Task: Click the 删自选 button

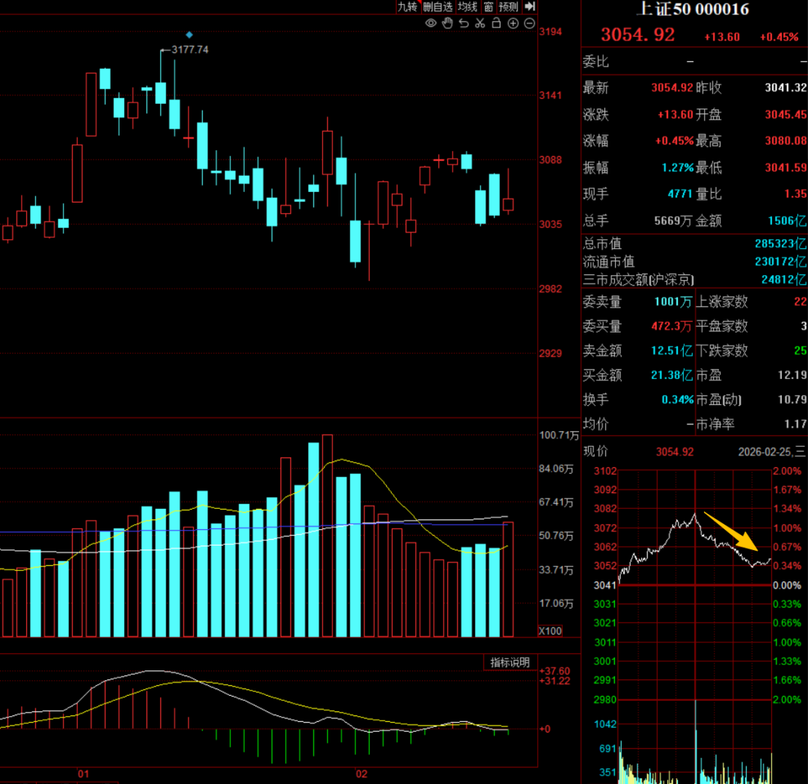Action: (438, 7)
